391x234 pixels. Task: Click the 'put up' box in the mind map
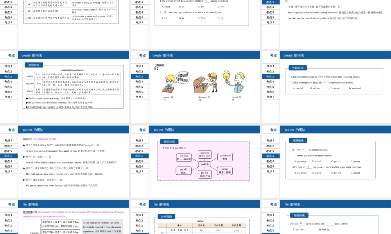tap(225, 170)
